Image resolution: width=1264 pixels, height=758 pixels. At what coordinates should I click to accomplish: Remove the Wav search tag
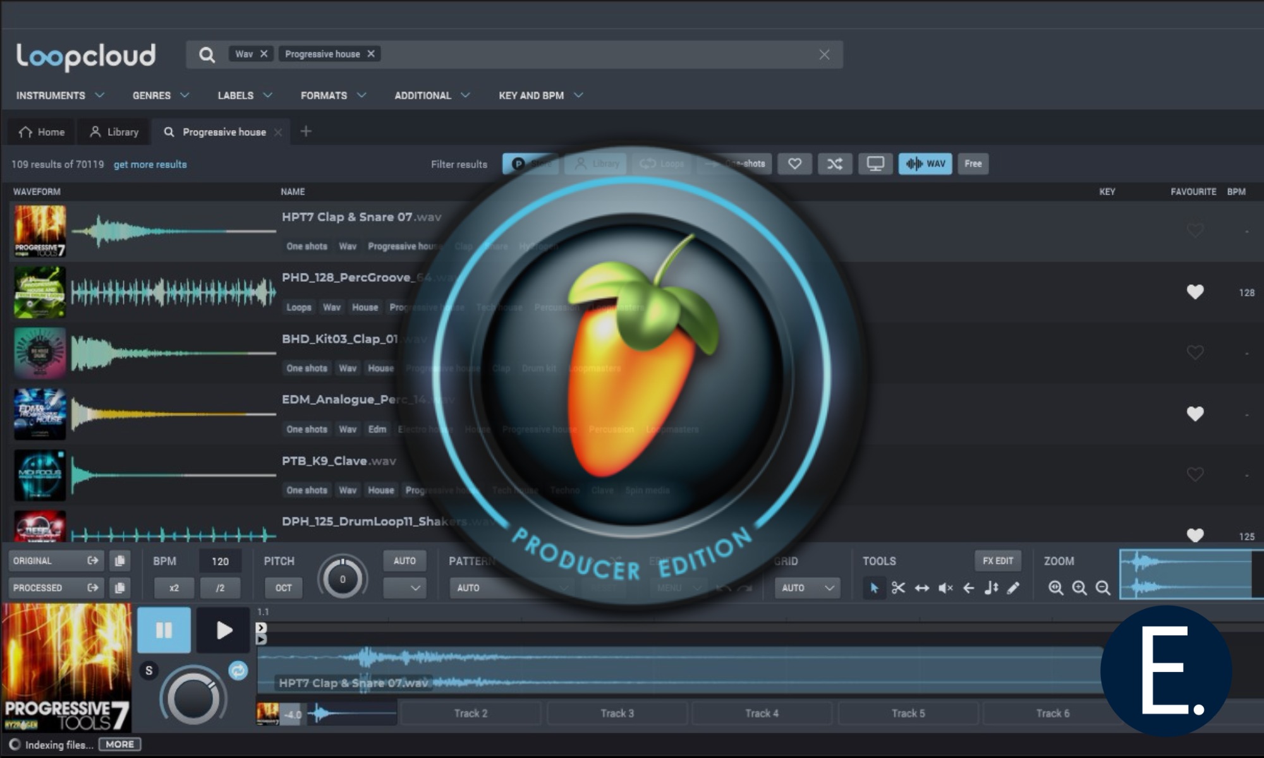(264, 54)
